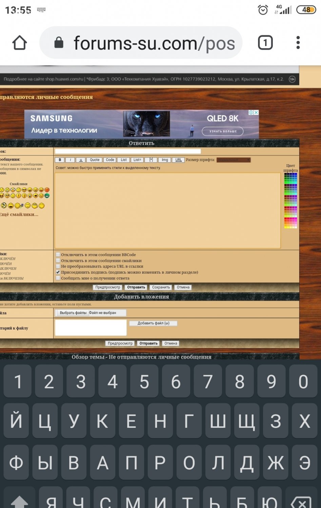Enable notification about reply checkbox
The height and width of the screenshot is (508, 321).
pos(58,278)
